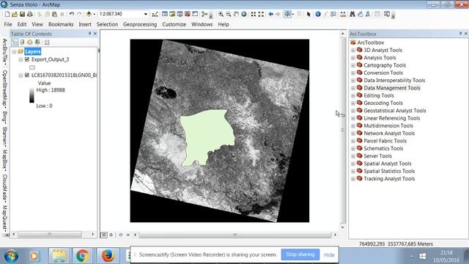
Task: Expand 3D Analyst Tools toolbox
Action: [353, 51]
